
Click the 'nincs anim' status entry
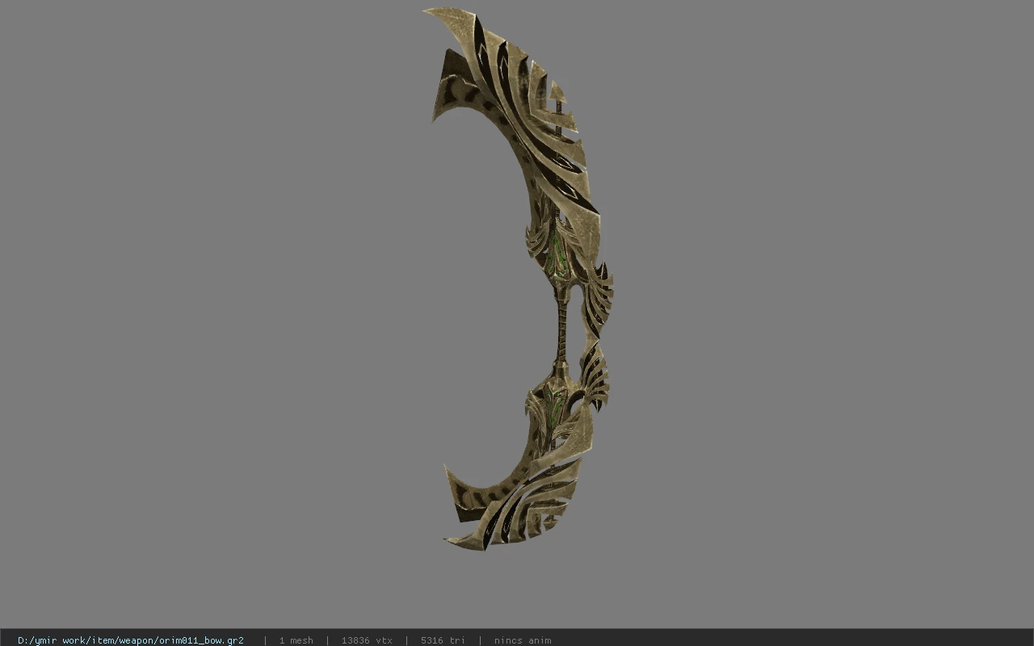(x=523, y=640)
